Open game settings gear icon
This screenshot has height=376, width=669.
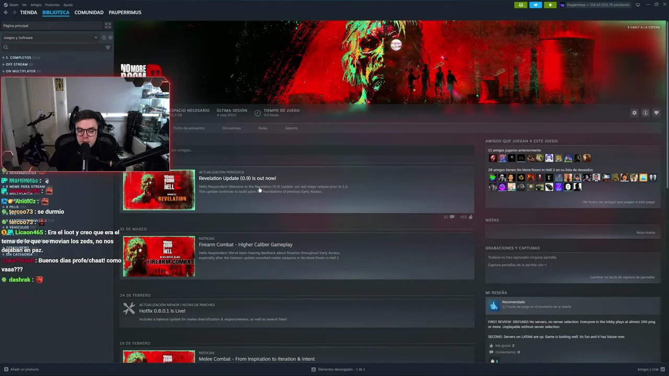pos(635,113)
